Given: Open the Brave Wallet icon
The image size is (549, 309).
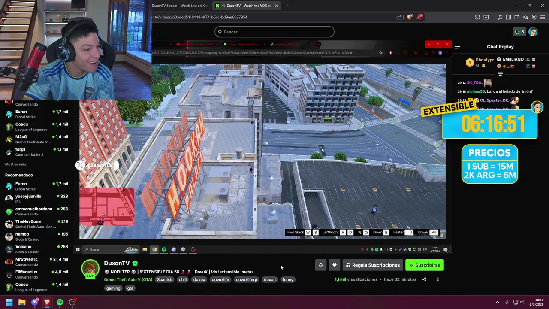Looking at the screenshot, I should (517, 17).
